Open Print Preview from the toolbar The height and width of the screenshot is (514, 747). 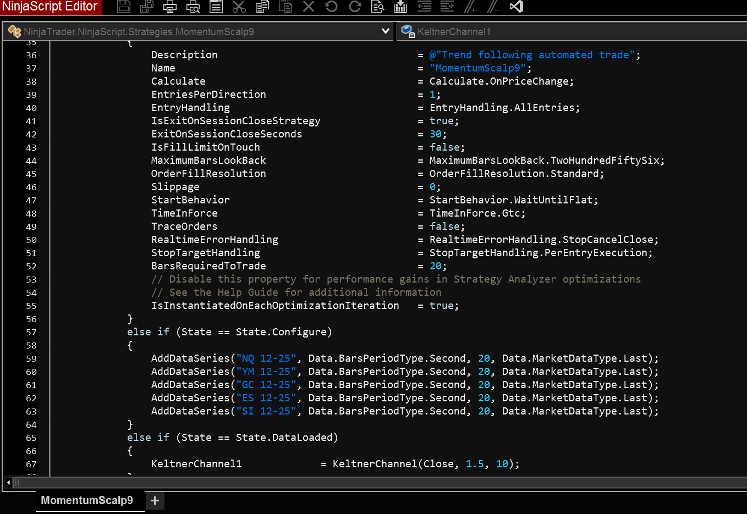(193, 7)
